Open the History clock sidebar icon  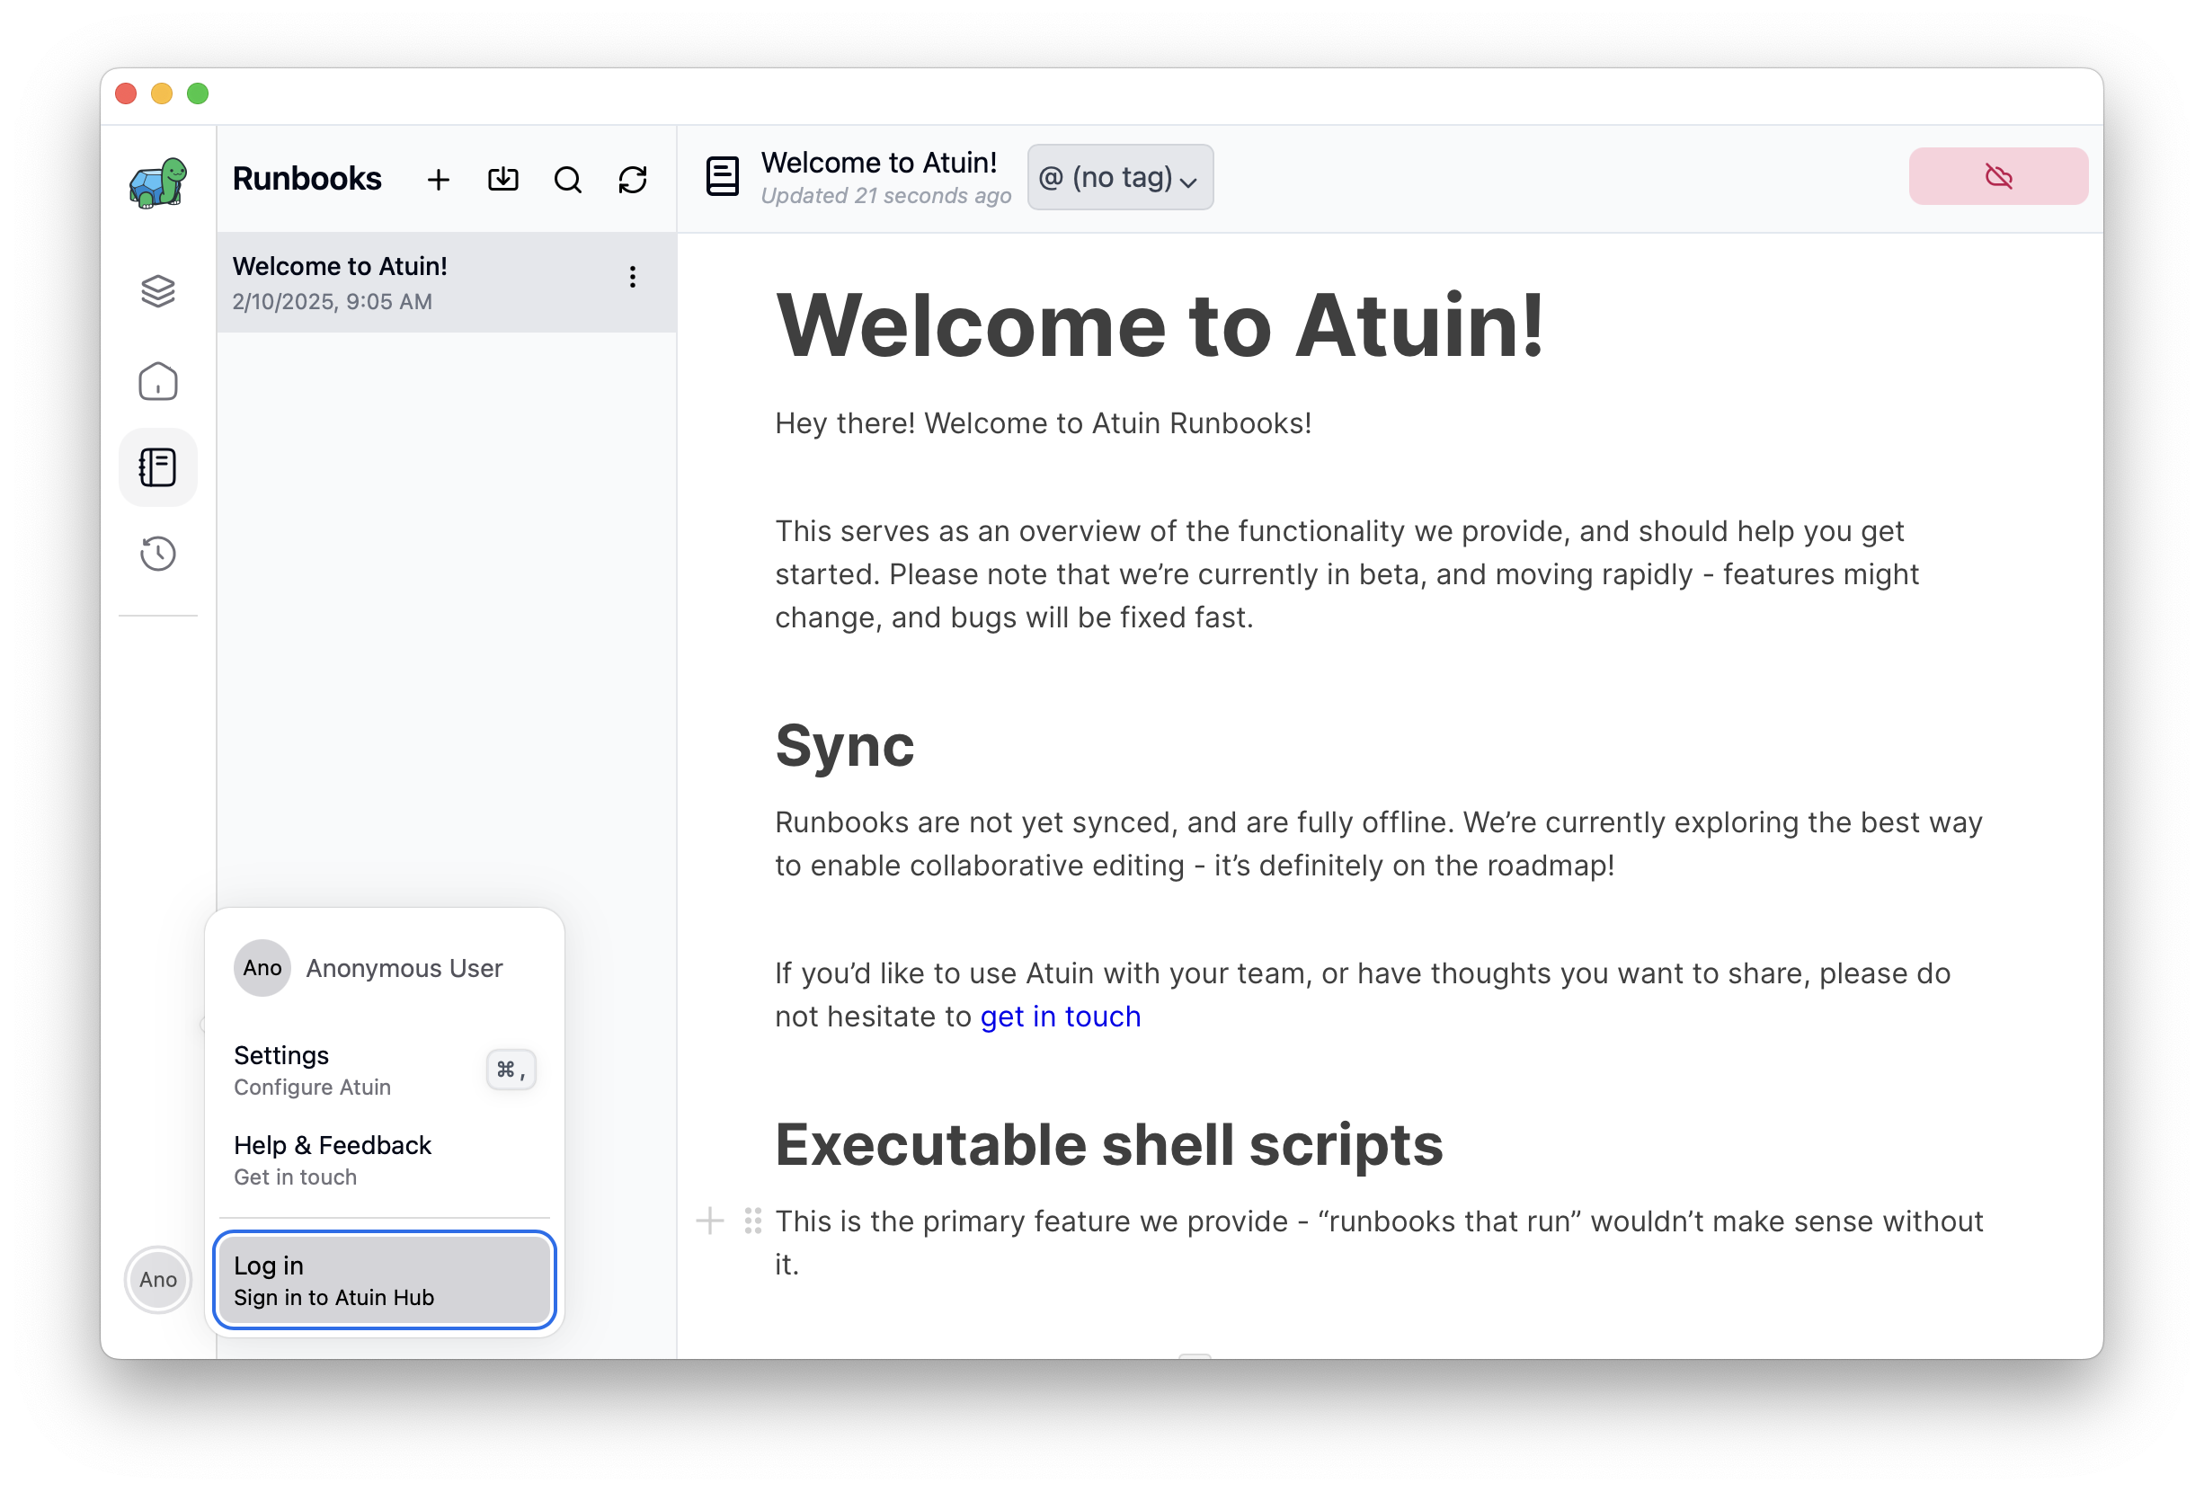coord(157,554)
